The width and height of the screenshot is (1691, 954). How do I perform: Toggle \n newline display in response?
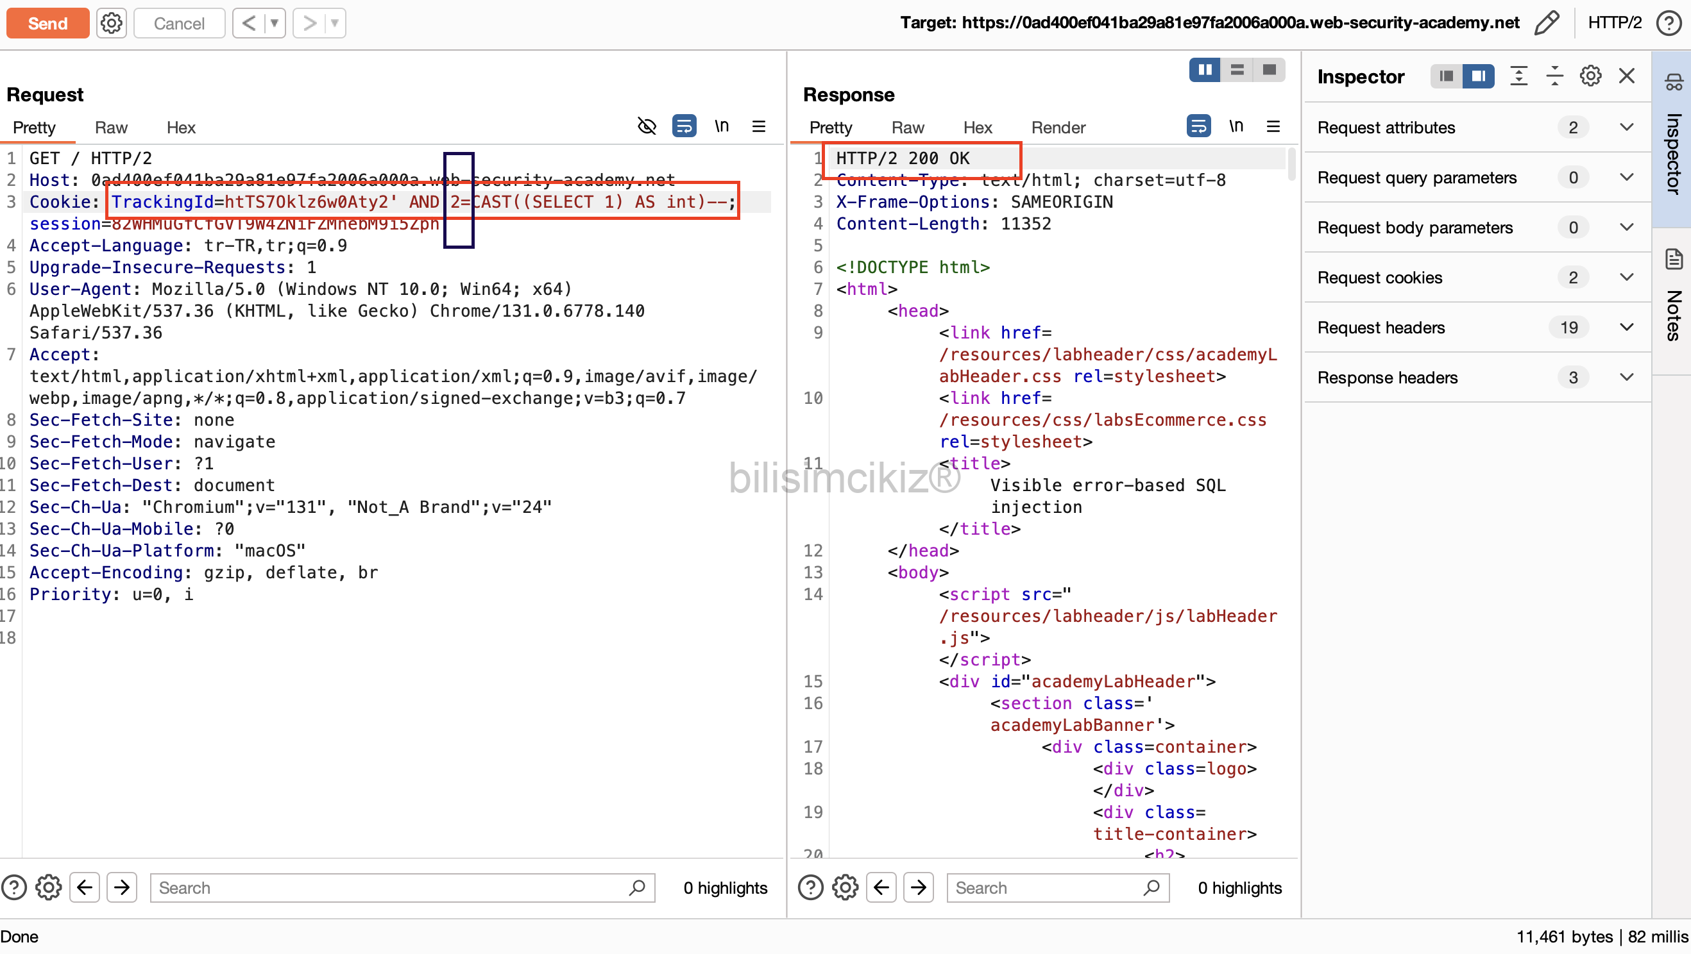1236,126
